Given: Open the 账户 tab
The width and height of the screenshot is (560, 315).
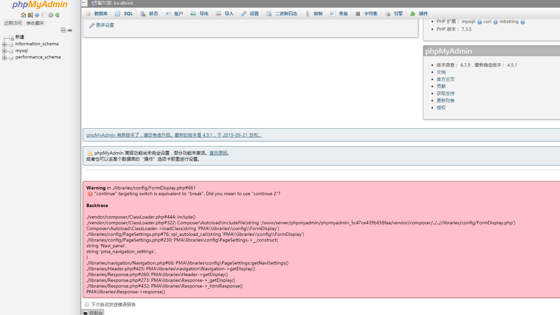Looking at the screenshot, I should click(x=174, y=14).
